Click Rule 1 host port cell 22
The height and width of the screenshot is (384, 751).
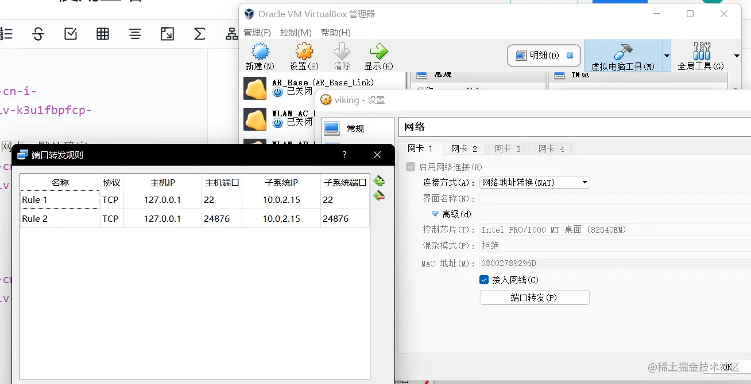(x=222, y=199)
